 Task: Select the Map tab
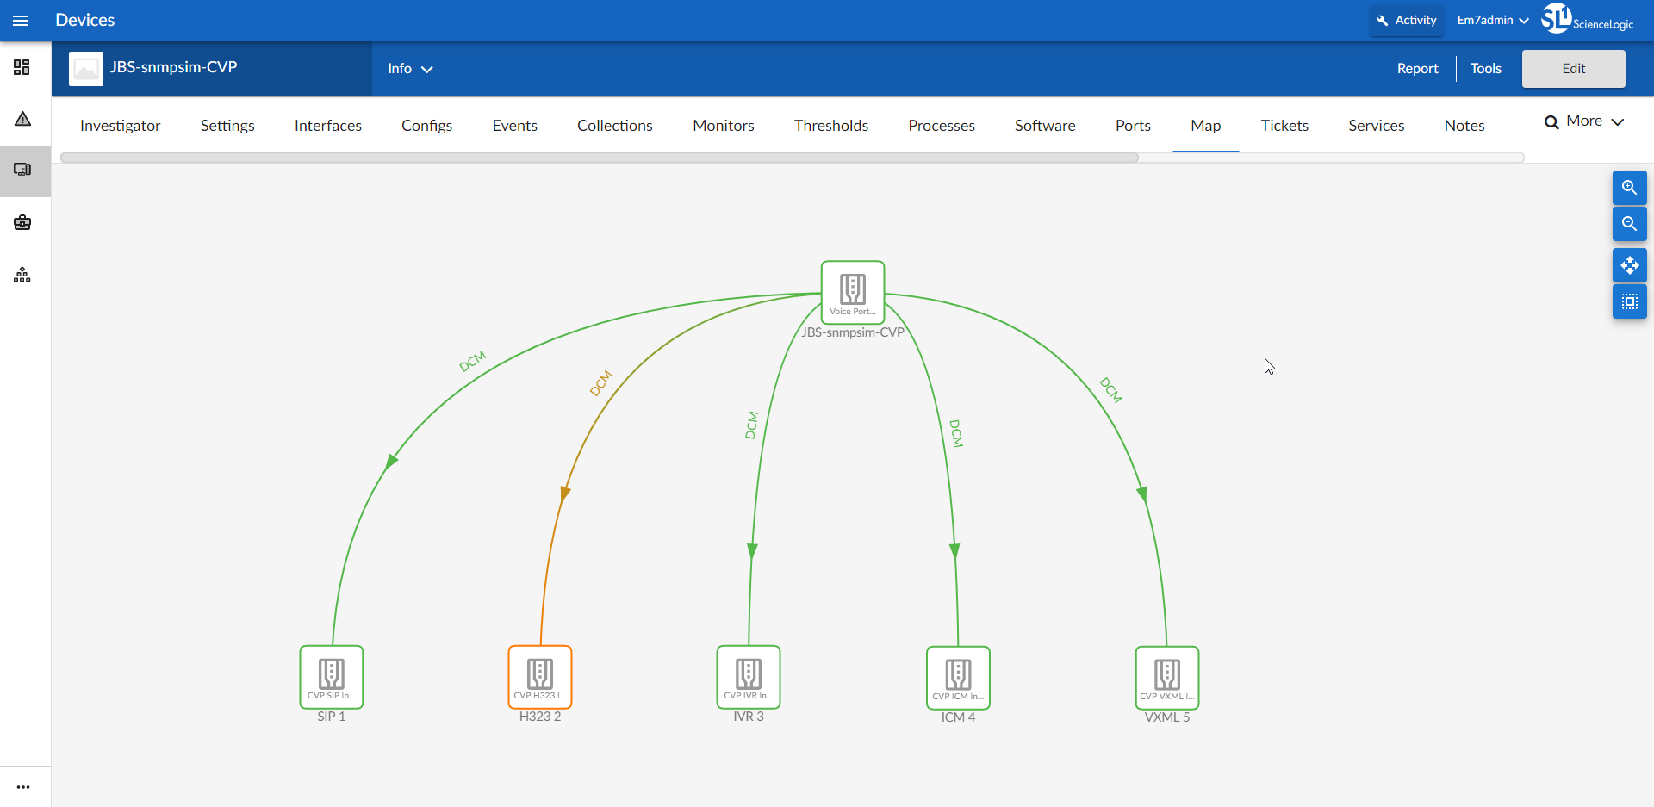[x=1205, y=126]
